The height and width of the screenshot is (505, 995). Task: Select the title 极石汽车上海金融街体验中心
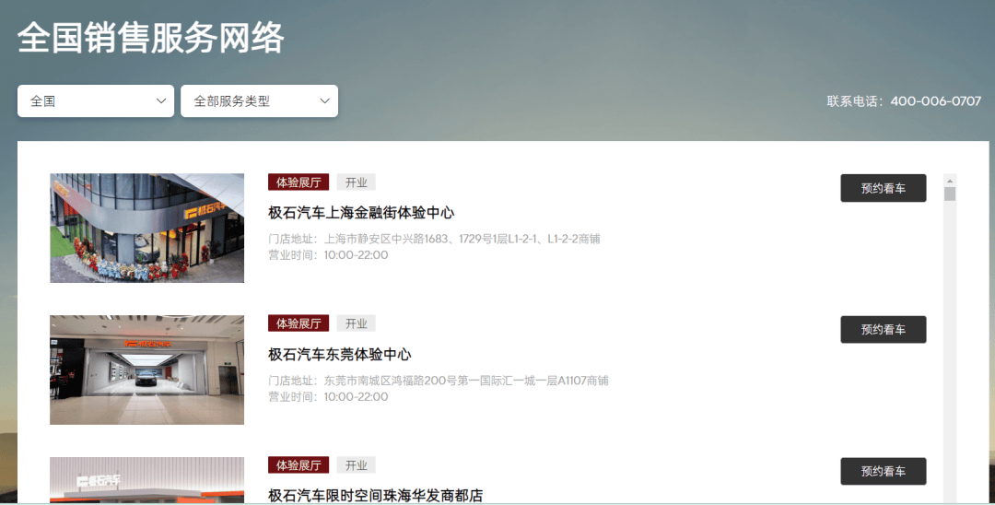[x=361, y=213]
